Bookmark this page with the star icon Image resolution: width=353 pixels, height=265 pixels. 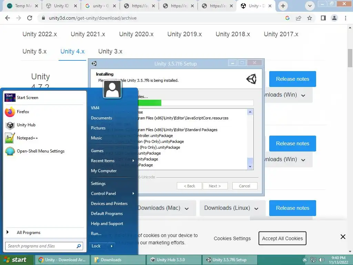(310, 18)
